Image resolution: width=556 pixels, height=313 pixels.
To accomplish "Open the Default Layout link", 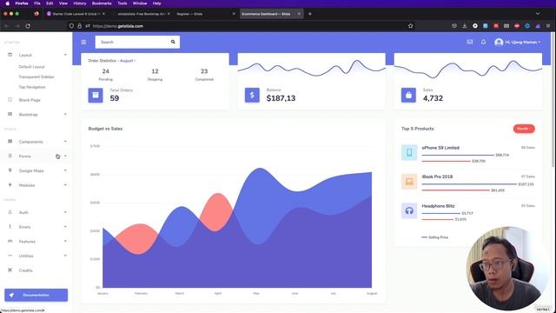I will click(x=31, y=67).
